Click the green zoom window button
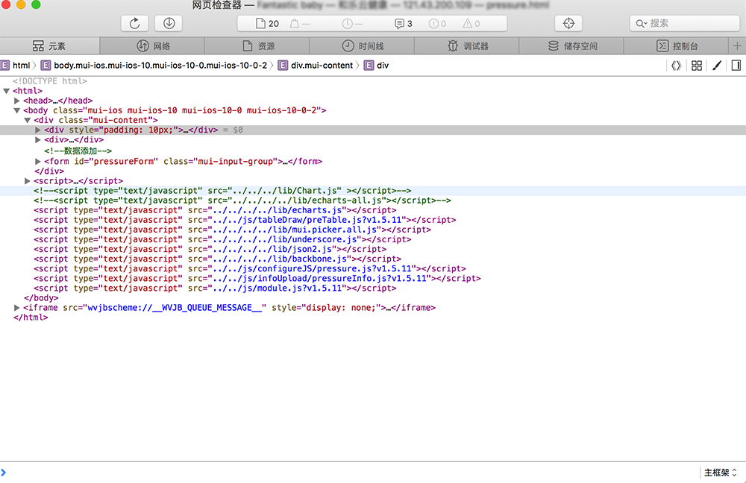 pyautogui.click(x=36, y=4)
